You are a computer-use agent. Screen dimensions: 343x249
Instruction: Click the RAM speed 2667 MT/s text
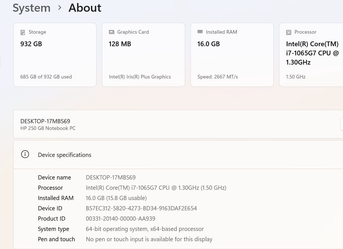tap(218, 77)
